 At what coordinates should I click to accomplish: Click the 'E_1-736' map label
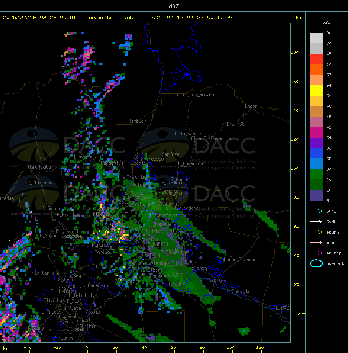click(235, 124)
